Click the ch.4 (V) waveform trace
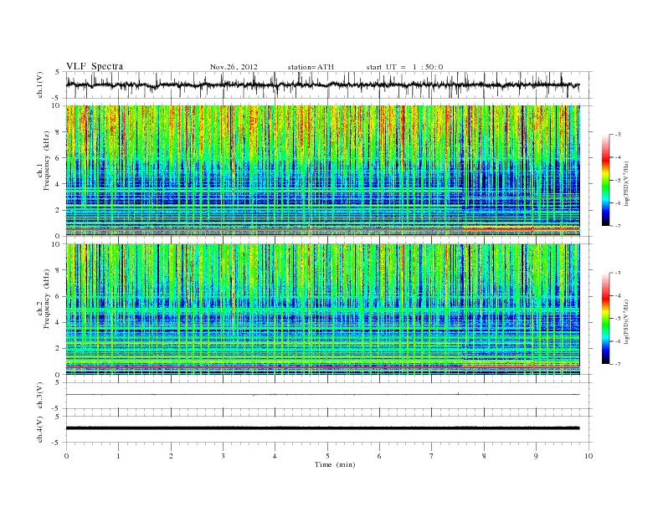The height and width of the screenshot is (512, 663). click(322, 428)
